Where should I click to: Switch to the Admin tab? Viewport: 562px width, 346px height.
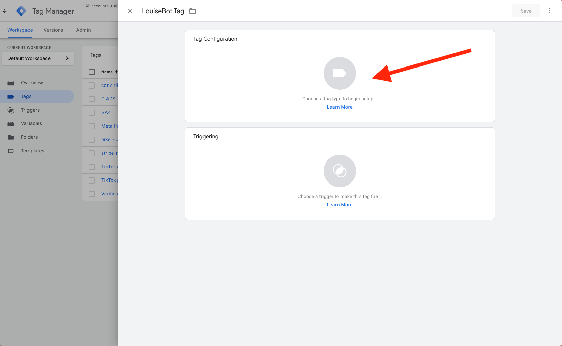[x=83, y=30]
